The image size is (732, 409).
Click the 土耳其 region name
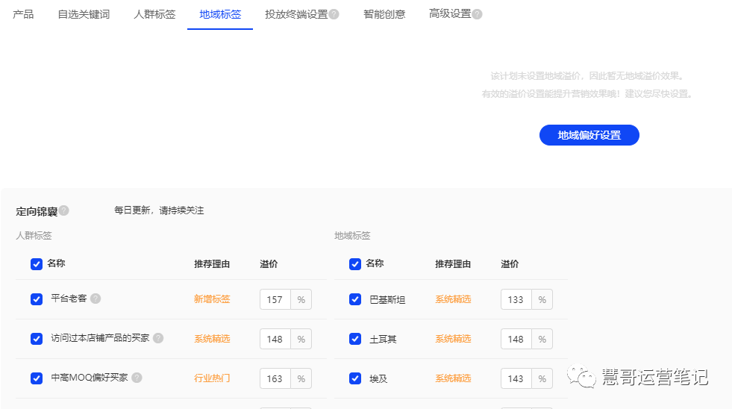coord(383,340)
